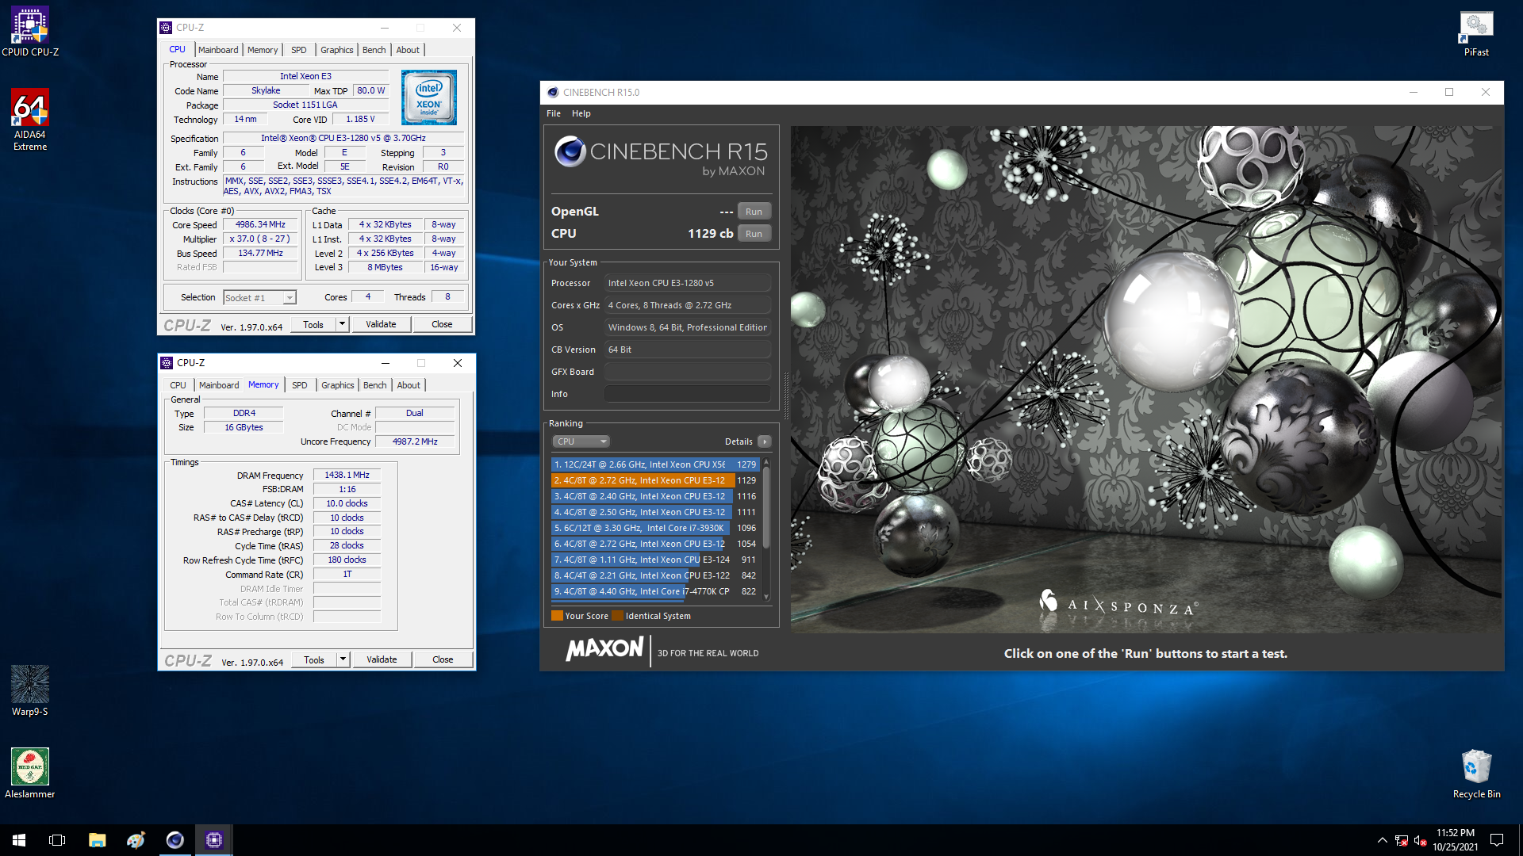This screenshot has height=856, width=1523.
Task: Expand ranking Details arrow button
Action: click(x=764, y=441)
